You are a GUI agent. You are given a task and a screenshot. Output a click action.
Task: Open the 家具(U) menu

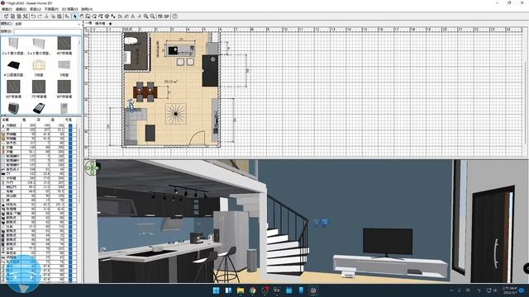36,9
